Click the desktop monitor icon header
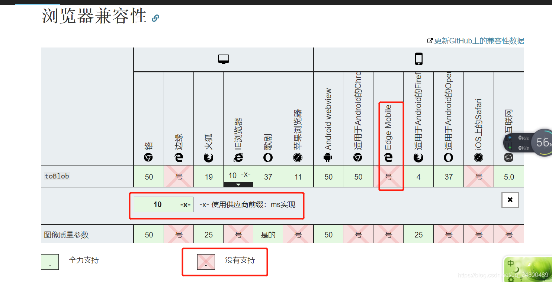Viewport: 552px width, 282px height. pyautogui.click(x=223, y=59)
